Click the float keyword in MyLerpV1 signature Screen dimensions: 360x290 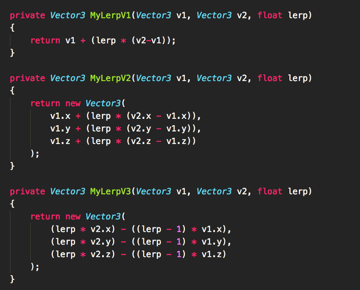(270, 15)
